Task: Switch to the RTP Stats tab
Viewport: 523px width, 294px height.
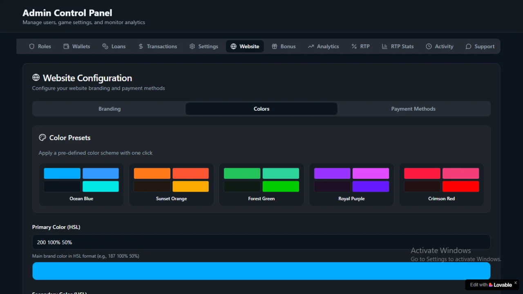Action: point(398,47)
